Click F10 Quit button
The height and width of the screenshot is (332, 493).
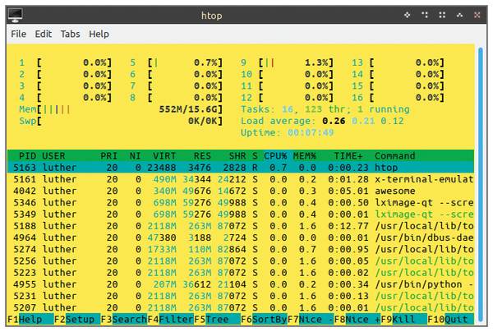pos(450,319)
